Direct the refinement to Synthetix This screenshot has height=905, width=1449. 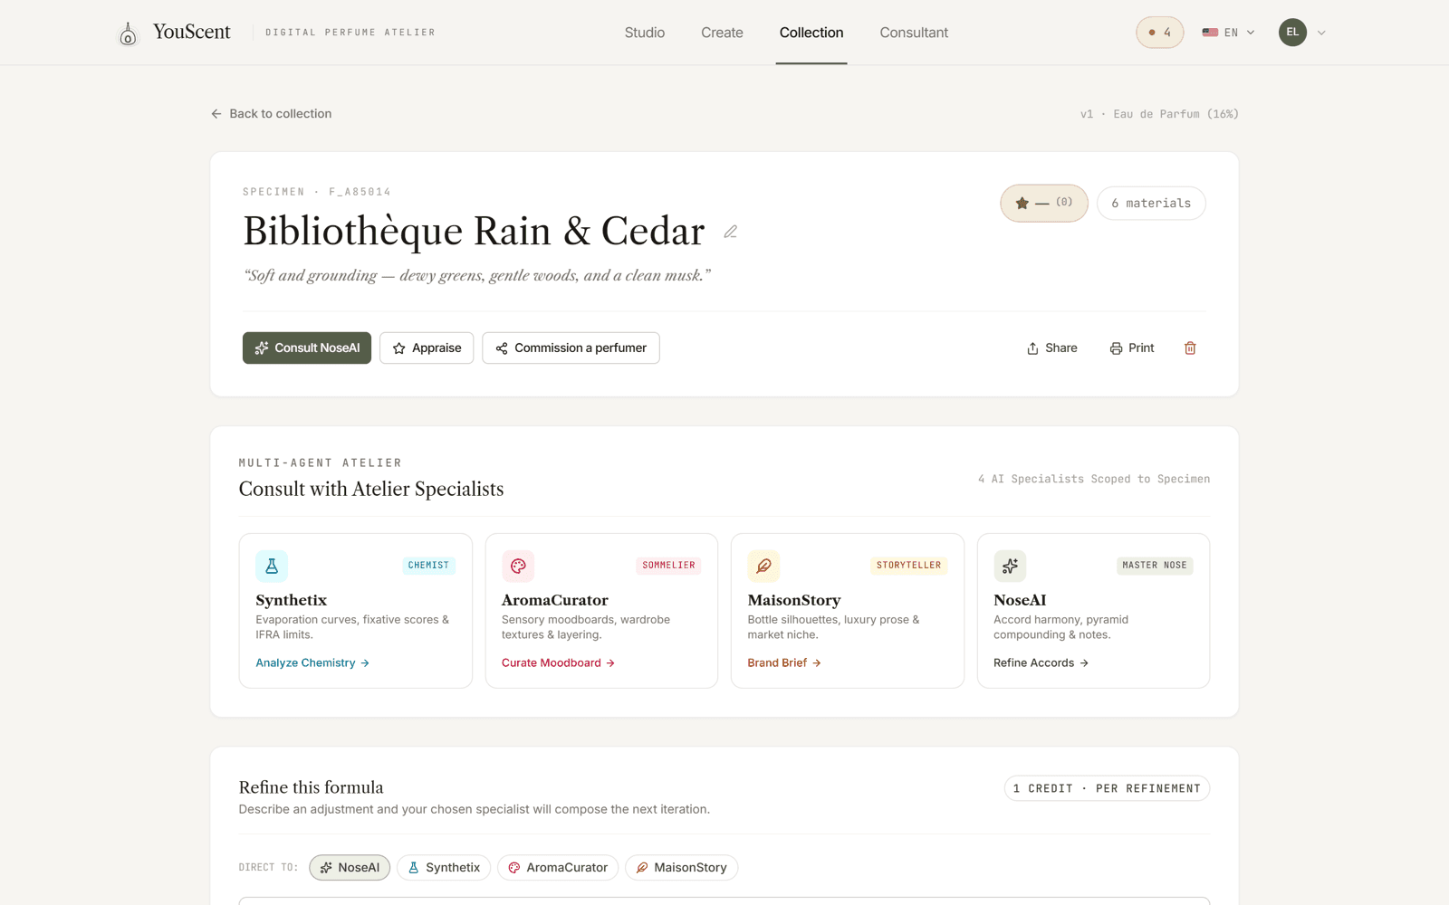pos(444,868)
